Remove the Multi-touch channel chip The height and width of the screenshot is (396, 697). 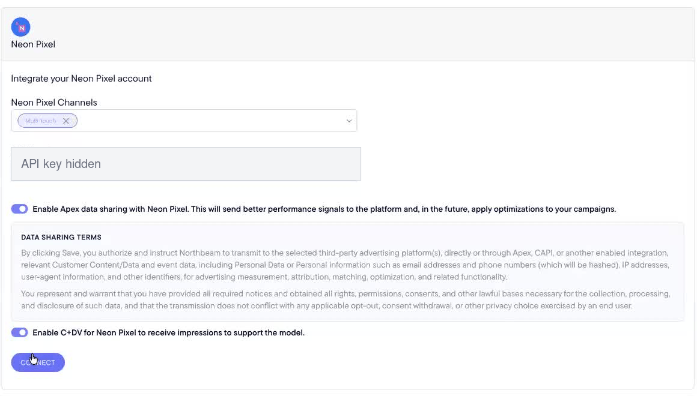tap(65, 121)
